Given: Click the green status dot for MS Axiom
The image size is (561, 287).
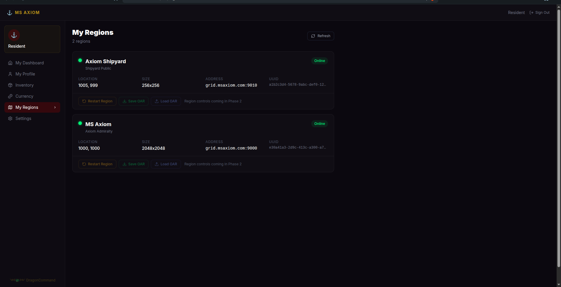Looking at the screenshot, I should point(80,123).
